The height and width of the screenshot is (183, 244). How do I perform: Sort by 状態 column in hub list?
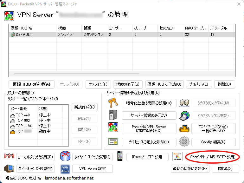(x=69, y=28)
